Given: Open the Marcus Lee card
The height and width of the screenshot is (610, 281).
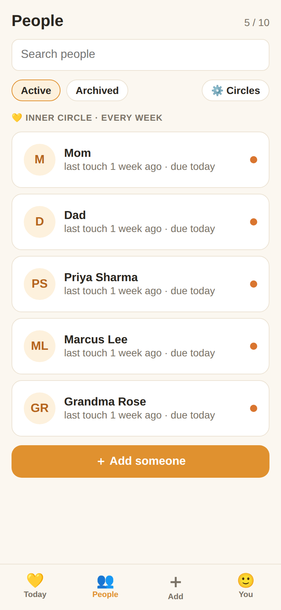Looking at the screenshot, I should pyautogui.click(x=140, y=346).
